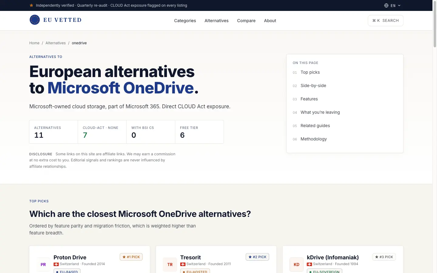This screenshot has width=437, height=273.
Task: Click the EU-BASED tag on Proton Drive
Action: pos(67,271)
